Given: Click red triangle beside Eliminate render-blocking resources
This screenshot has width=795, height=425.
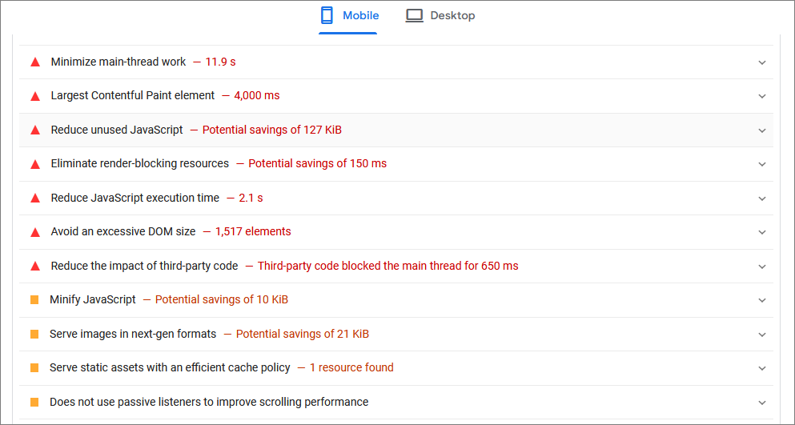Looking at the screenshot, I should [35, 164].
